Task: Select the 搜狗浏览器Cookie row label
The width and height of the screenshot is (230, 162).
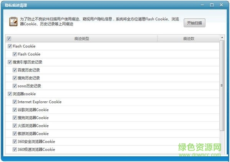Action: (33, 118)
